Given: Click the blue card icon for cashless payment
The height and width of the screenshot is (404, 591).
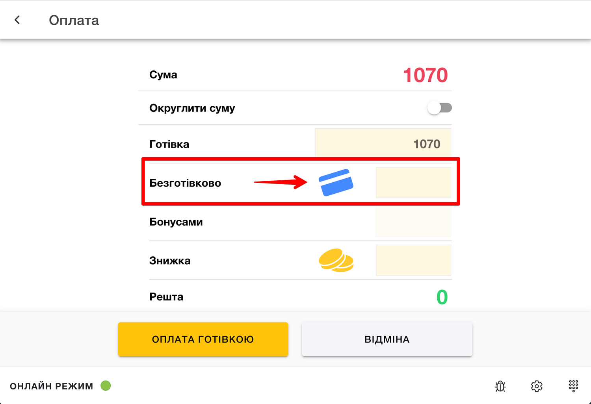Looking at the screenshot, I should click(336, 182).
